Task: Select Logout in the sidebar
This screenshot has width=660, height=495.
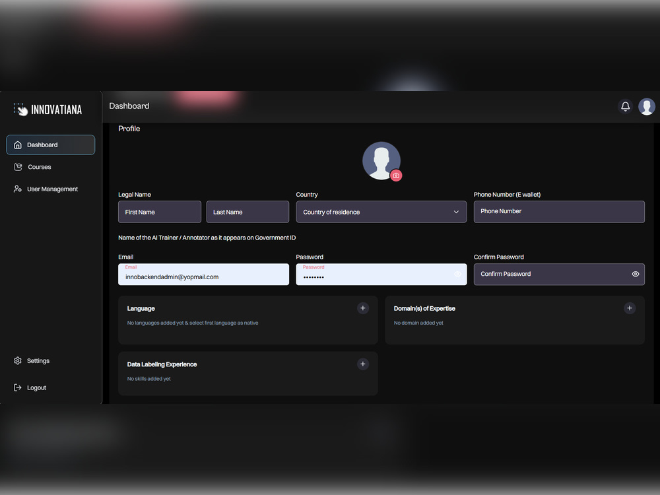Action: point(36,387)
